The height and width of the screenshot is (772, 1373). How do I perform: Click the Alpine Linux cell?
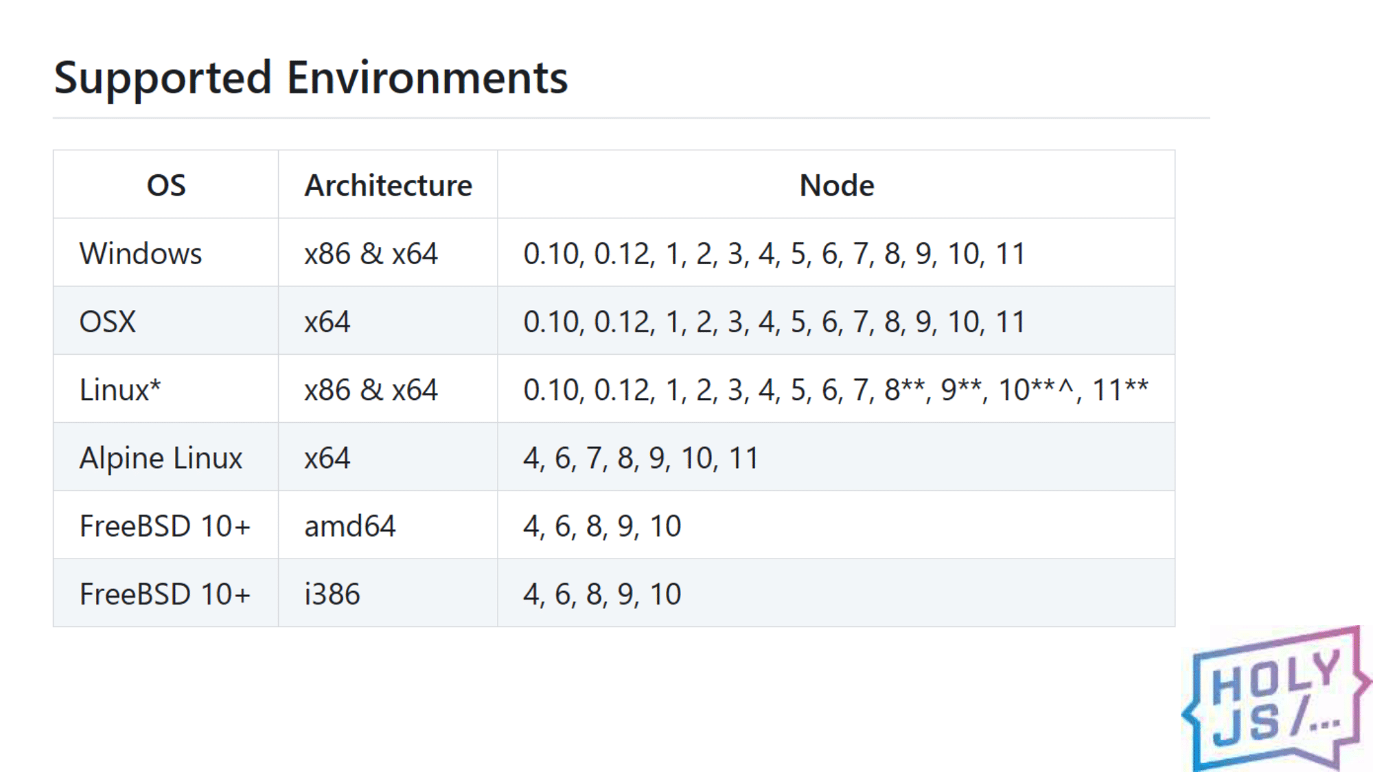point(161,458)
